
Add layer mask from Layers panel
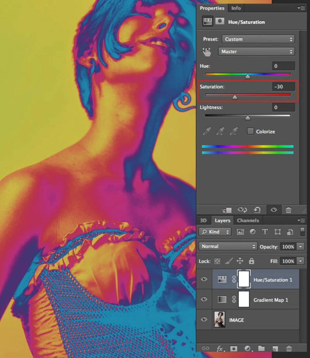pos(234,348)
